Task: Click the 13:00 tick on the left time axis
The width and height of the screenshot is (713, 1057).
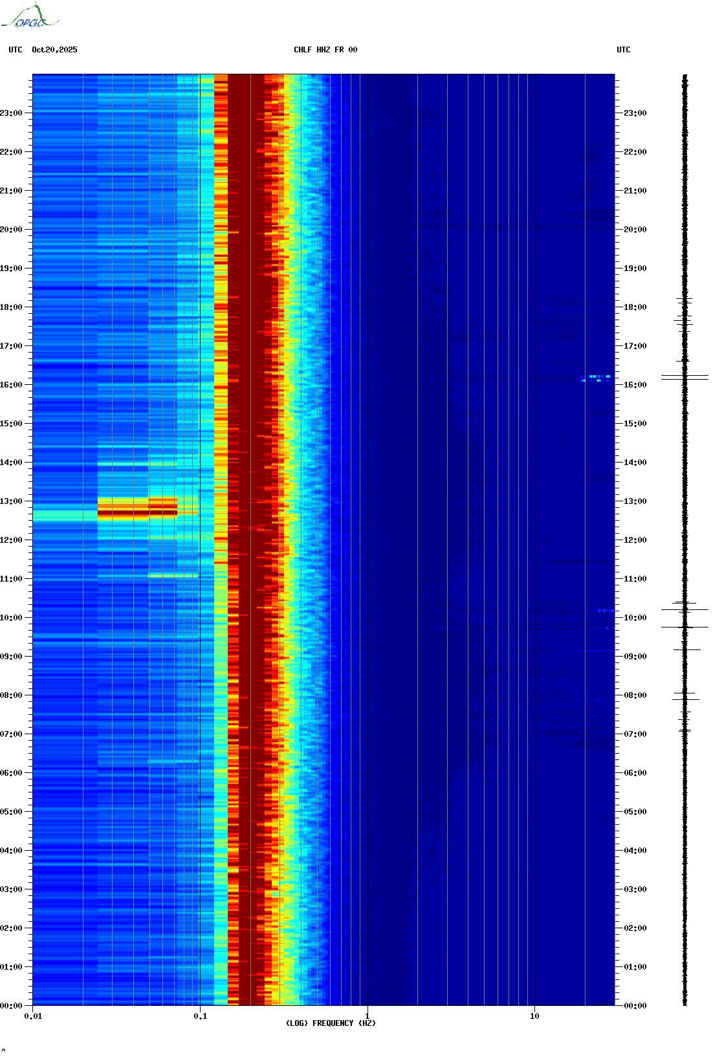Action: (x=12, y=501)
